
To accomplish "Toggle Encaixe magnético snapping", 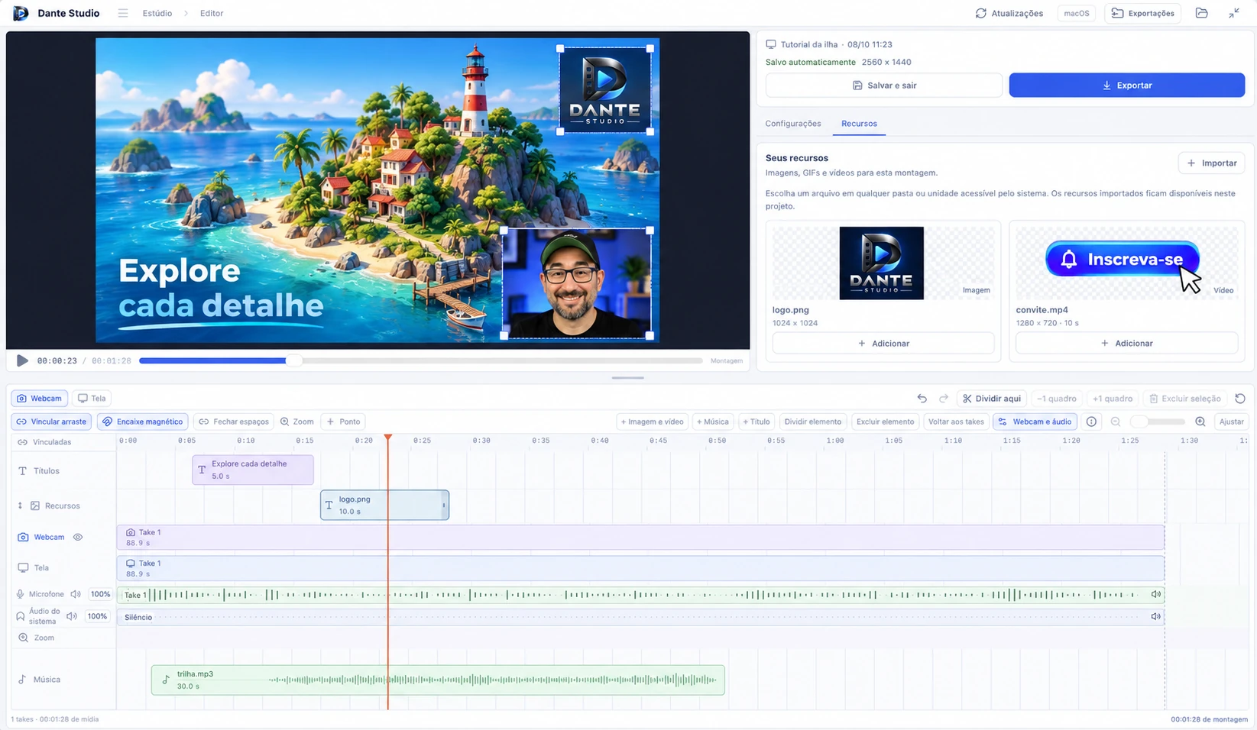I will click(143, 422).
